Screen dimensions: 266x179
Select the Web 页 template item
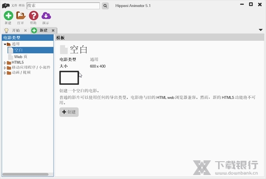[21, 56]
